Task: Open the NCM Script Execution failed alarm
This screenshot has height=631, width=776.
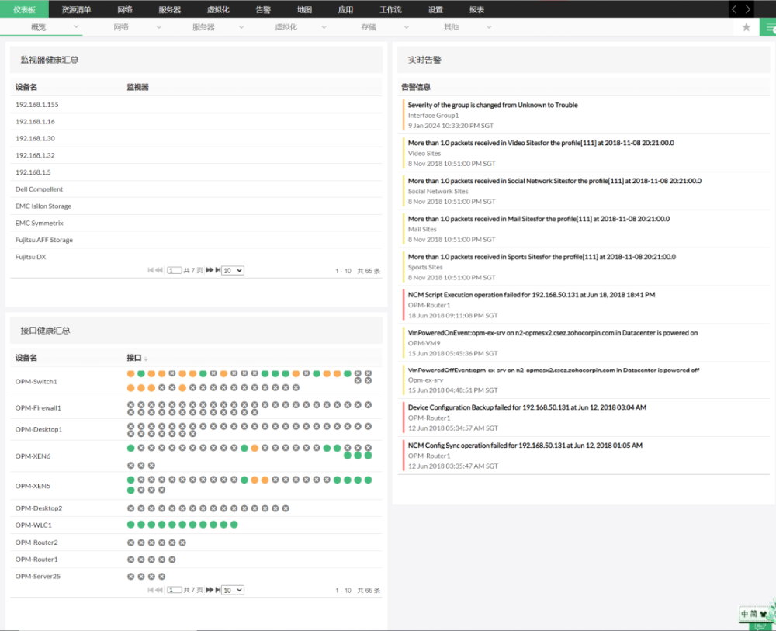Action: pos(531,295)
